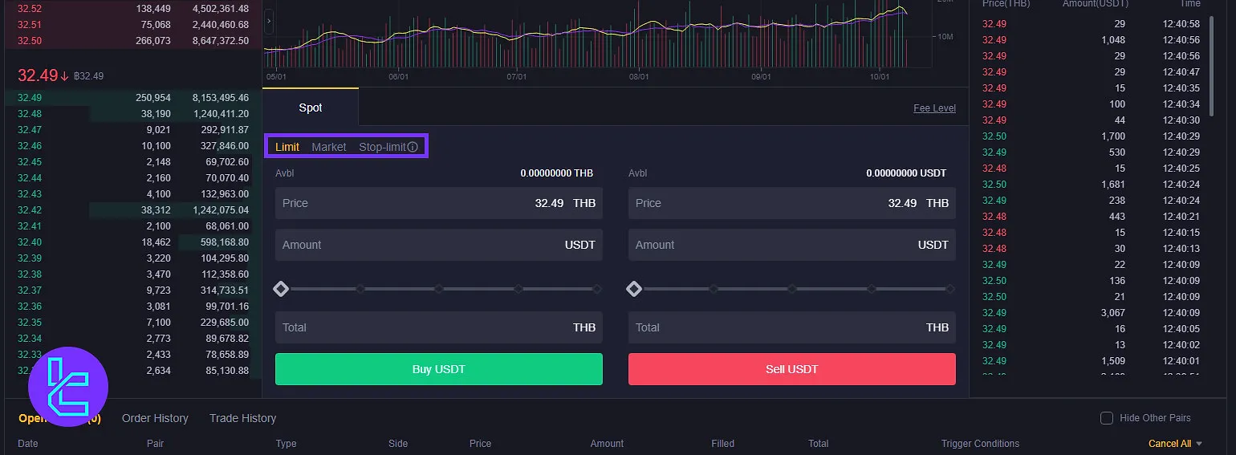Screen dimensions: 1236x455
Task: Click the sell slider's diamond handle
Action: click(x=634, y=289)
